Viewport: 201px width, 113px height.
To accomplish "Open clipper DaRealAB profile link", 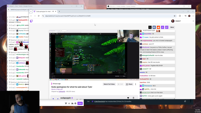I will click(x=62, y=91).
